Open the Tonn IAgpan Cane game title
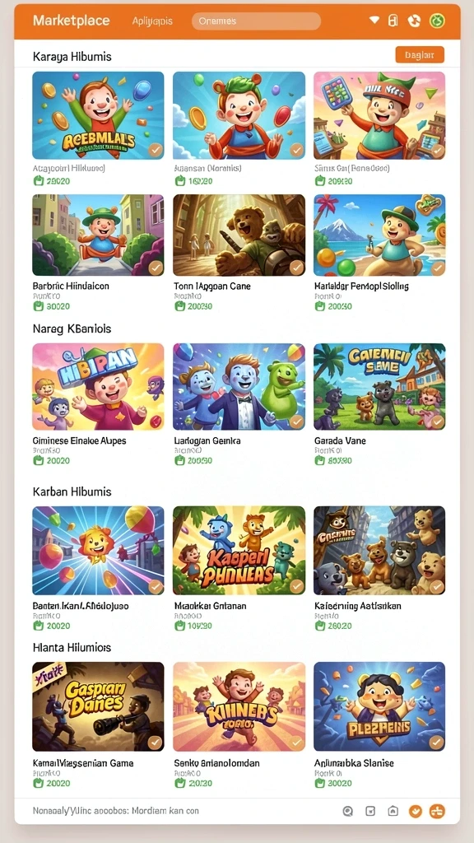This screenshot has height=843, width=474. point(212,286)
